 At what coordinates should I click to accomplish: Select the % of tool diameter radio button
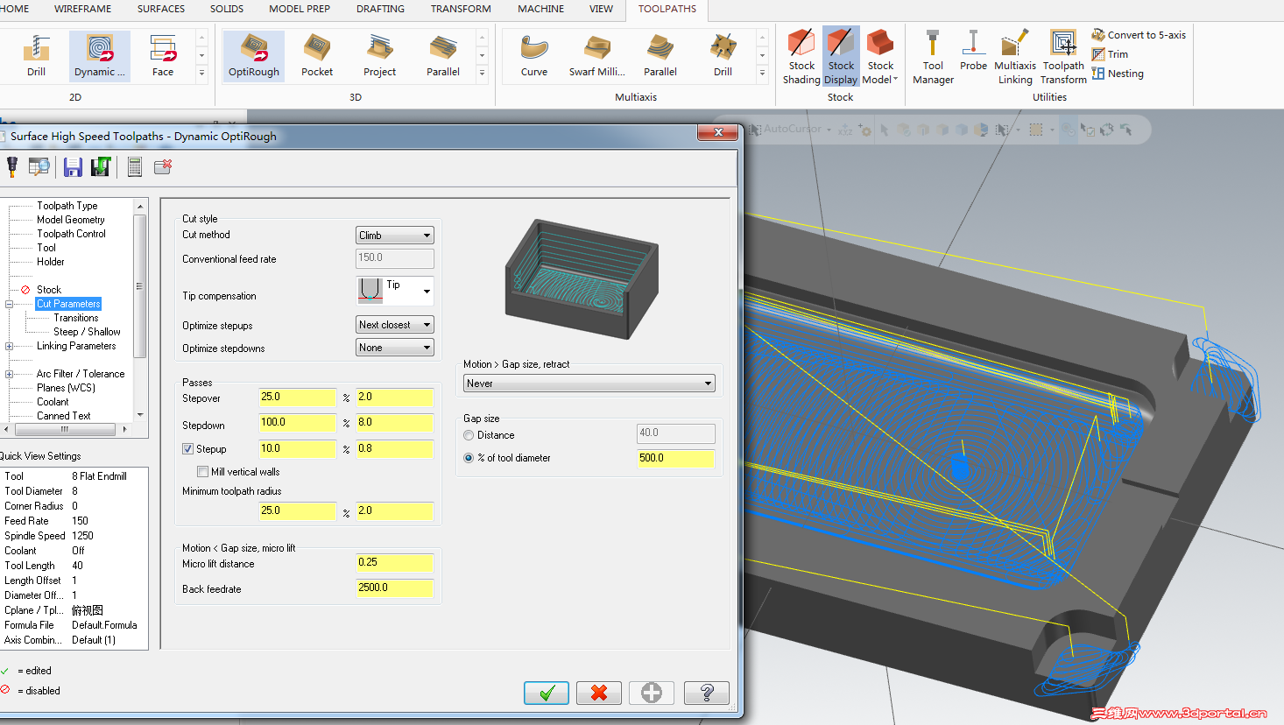coord(469,458)
